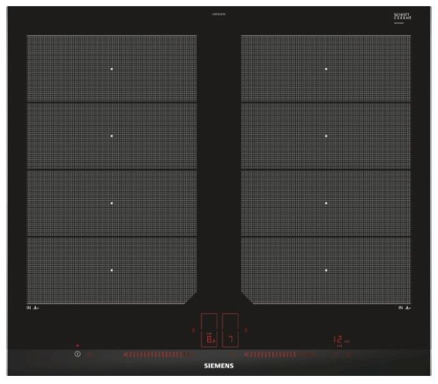Image resolution: width=438 pixels, height=384 pixels.
Task: Click the SIEMENS brand logo
Action: pyautogui.click(x=219, y=366)
